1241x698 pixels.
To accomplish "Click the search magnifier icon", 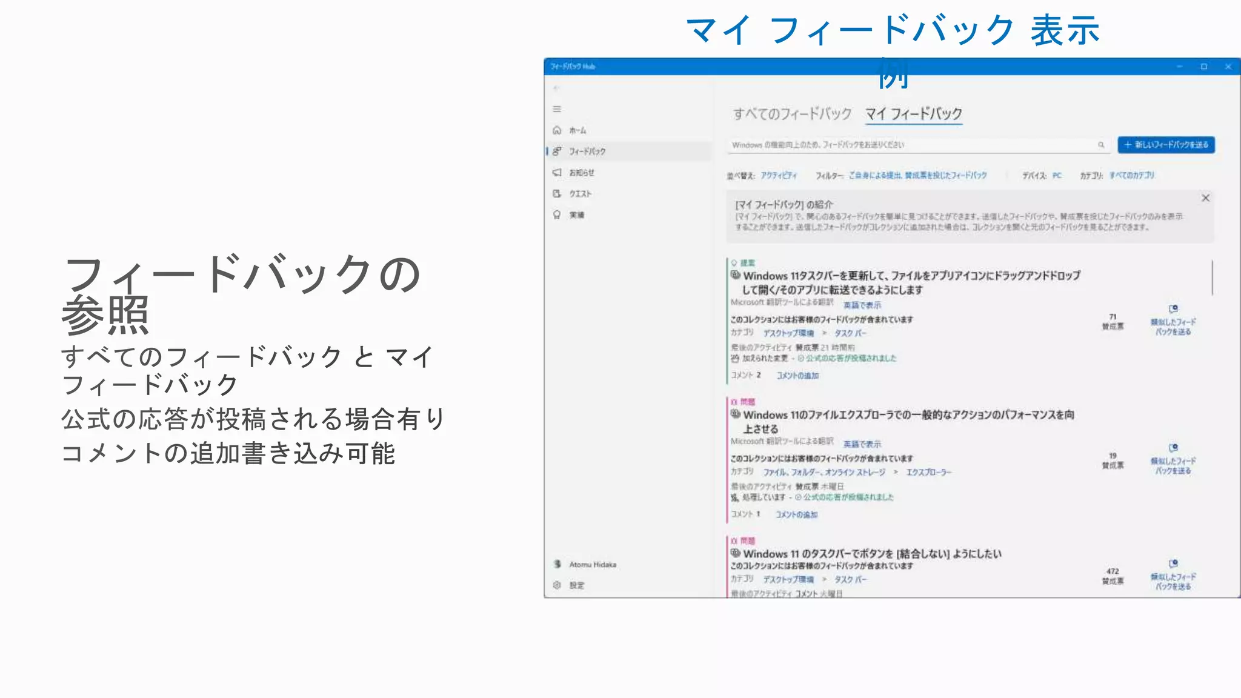I will (x=1101, y=145).
